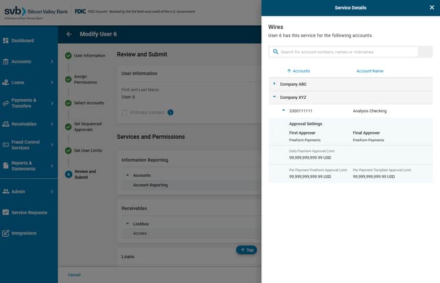
Task: Click Set Sequenced Approvals step checkmark
Action: (68, 126)
